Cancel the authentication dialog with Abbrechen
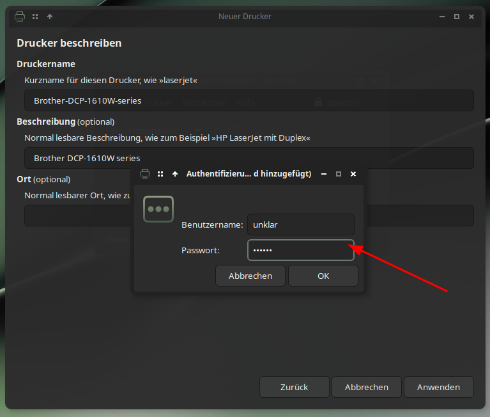Viewport: 490px width, 417px height. click(250, 276)
